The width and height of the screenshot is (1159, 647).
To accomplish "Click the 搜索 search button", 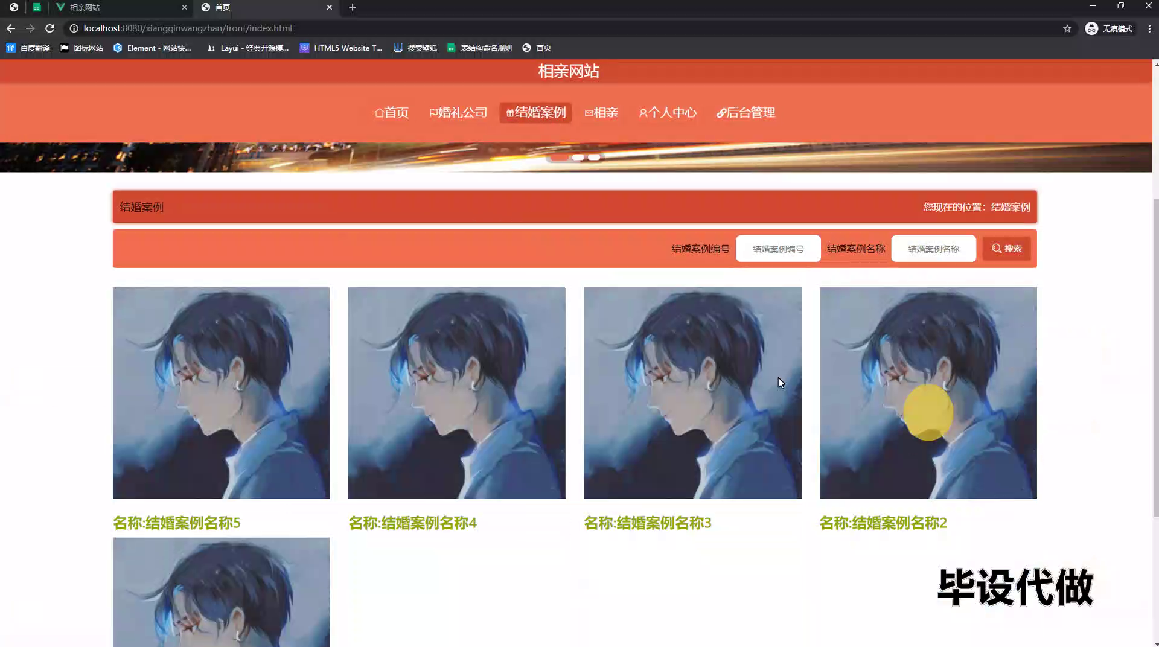I will pyautogui.click(x=1006, y=249).
